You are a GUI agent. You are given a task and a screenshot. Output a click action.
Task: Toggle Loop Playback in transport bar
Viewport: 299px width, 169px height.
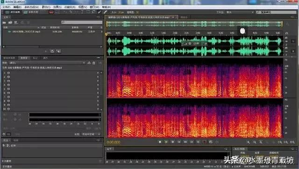[211, 142]
